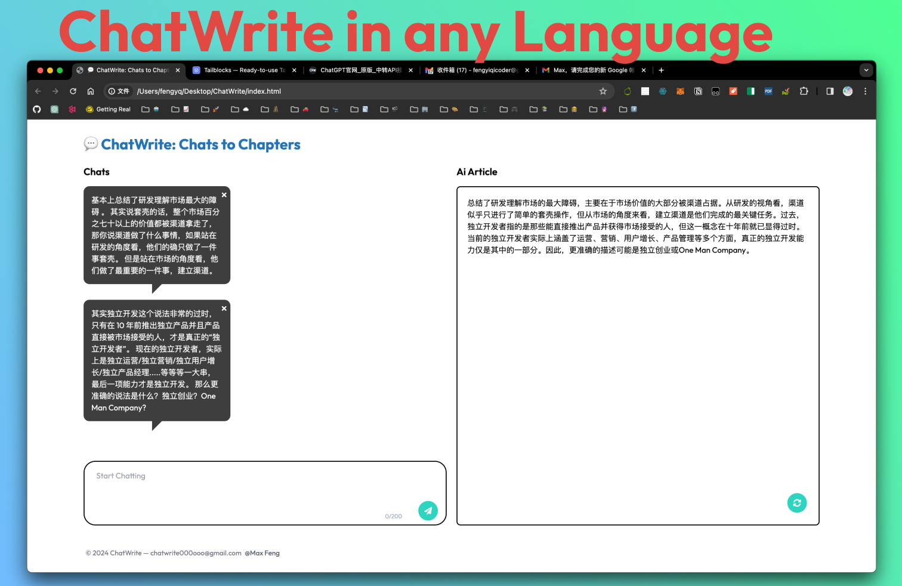Click the browser home icon
Screen dimensions: 902x586
pos(90,91)
